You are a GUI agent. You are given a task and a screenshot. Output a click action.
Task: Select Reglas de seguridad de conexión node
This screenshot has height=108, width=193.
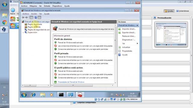[x=39, y=30]
